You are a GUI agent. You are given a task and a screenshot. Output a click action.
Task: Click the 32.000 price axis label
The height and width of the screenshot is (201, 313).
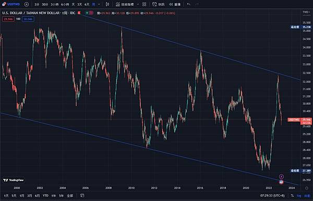pos(306,82)
